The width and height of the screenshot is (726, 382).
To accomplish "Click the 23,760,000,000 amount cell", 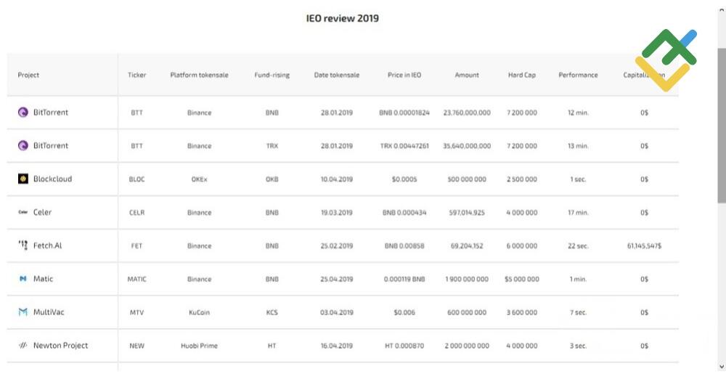I will [467, 113].
